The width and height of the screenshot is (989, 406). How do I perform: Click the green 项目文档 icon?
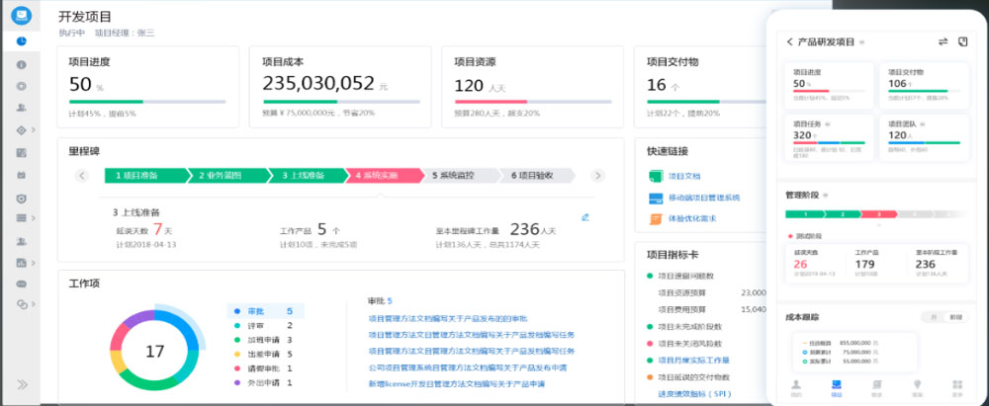pyautogui.click(x=654, y=176)
